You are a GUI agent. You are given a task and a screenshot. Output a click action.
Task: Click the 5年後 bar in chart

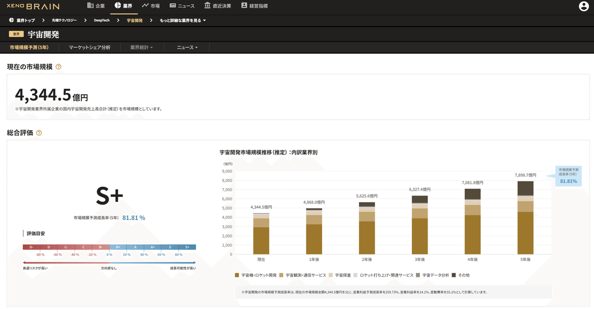coord(526,217)
